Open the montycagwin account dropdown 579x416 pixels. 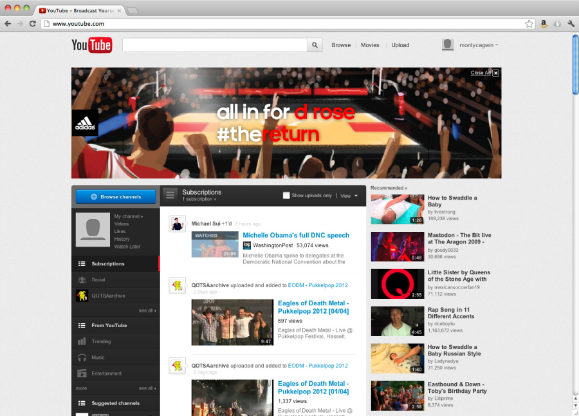point(479,45)
